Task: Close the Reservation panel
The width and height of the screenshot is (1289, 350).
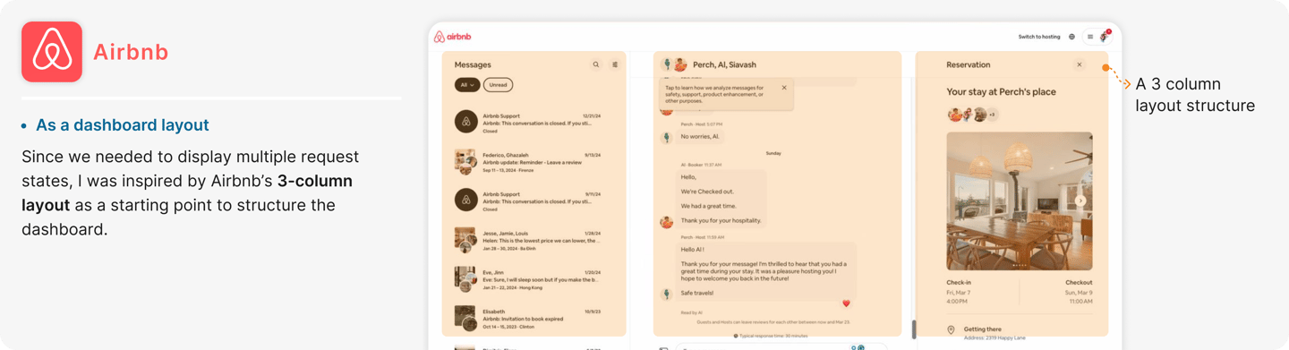Action: coord(1080,64)
